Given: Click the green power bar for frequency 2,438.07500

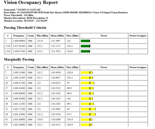Looking at the screenshot, I should tap(85, 51).
